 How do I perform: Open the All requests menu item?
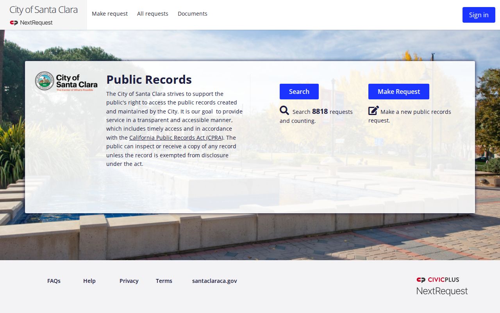[153, 14]
